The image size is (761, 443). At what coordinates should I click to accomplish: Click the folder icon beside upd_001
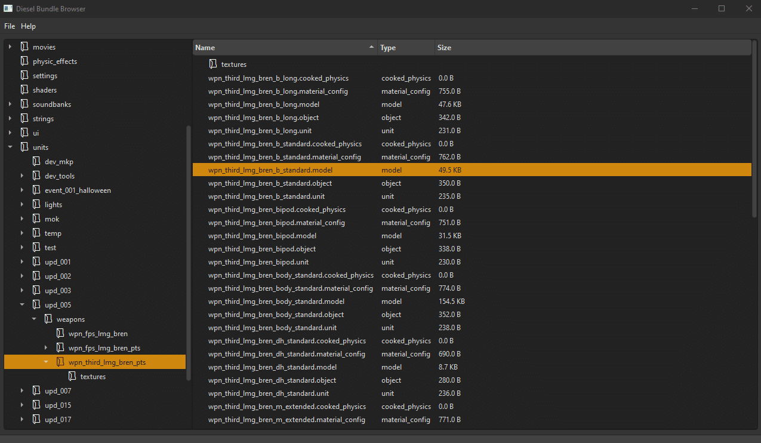point(36,262)
